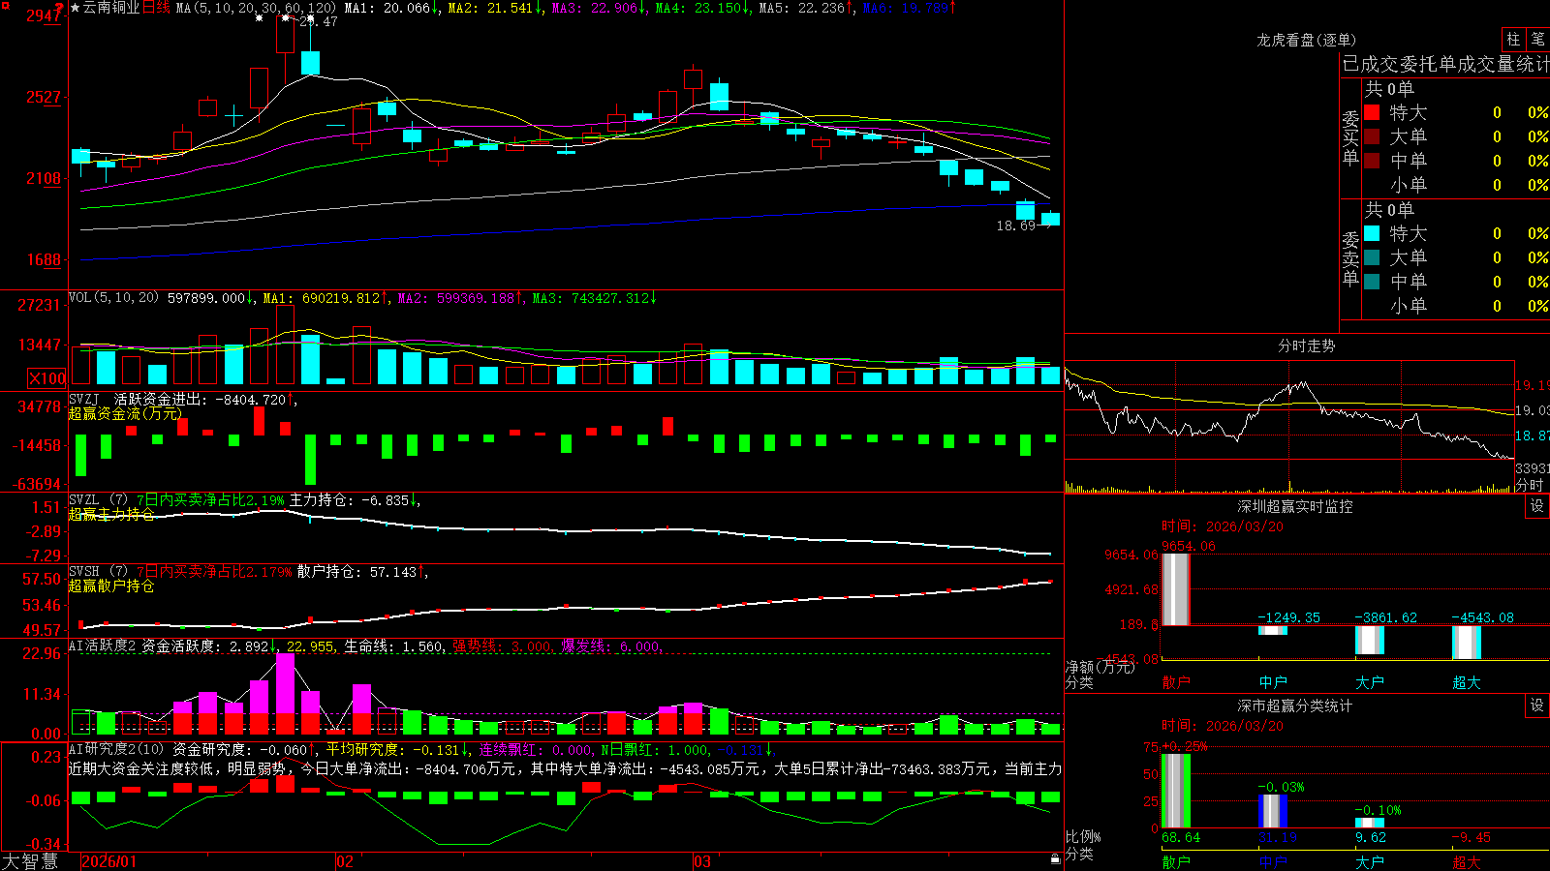Click the 中户 bar showing -0.03% in 深市超赢分类统计
Image resolution: width=1550 pixels, height=871 pixels.
(1273, 811)
